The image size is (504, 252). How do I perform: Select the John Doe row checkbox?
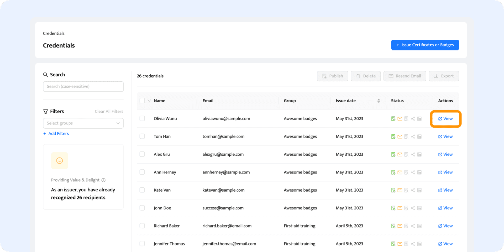point(142,208)
